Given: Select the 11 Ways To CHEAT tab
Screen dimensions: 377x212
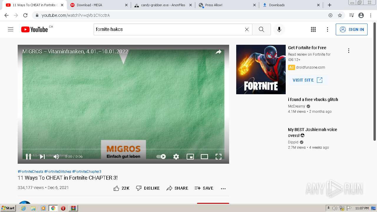Looking at the screenshot, I should pyautogui.click(x=34, y=5).
